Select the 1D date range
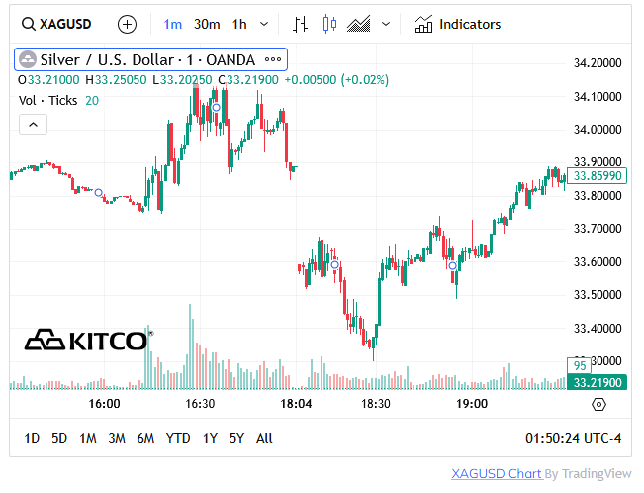 click(32, 438)
